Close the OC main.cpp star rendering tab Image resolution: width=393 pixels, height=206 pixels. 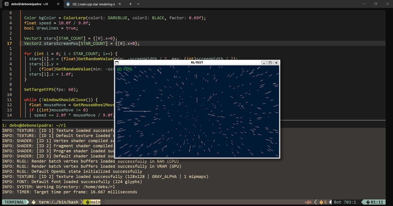click(x=120, y=4)
